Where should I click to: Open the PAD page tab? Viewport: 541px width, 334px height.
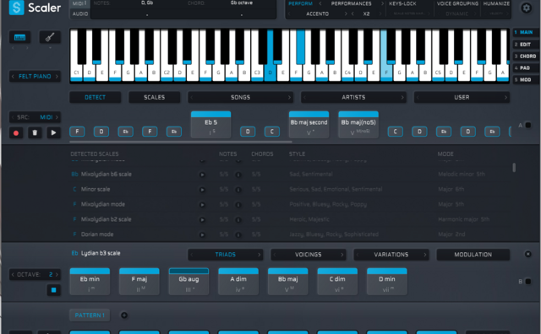point(525,67)
